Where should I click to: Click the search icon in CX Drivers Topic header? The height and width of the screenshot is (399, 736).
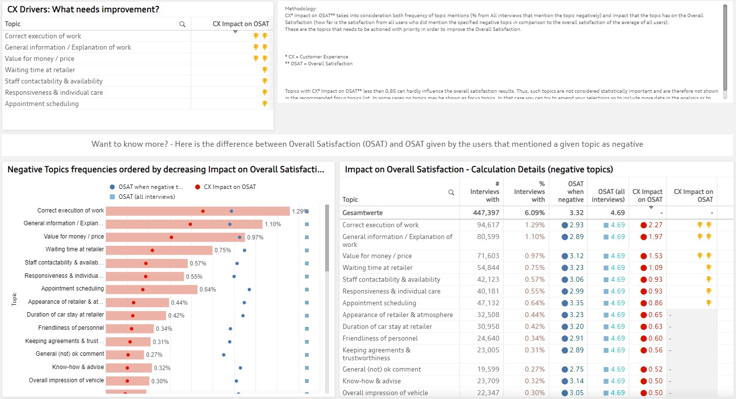182,24
